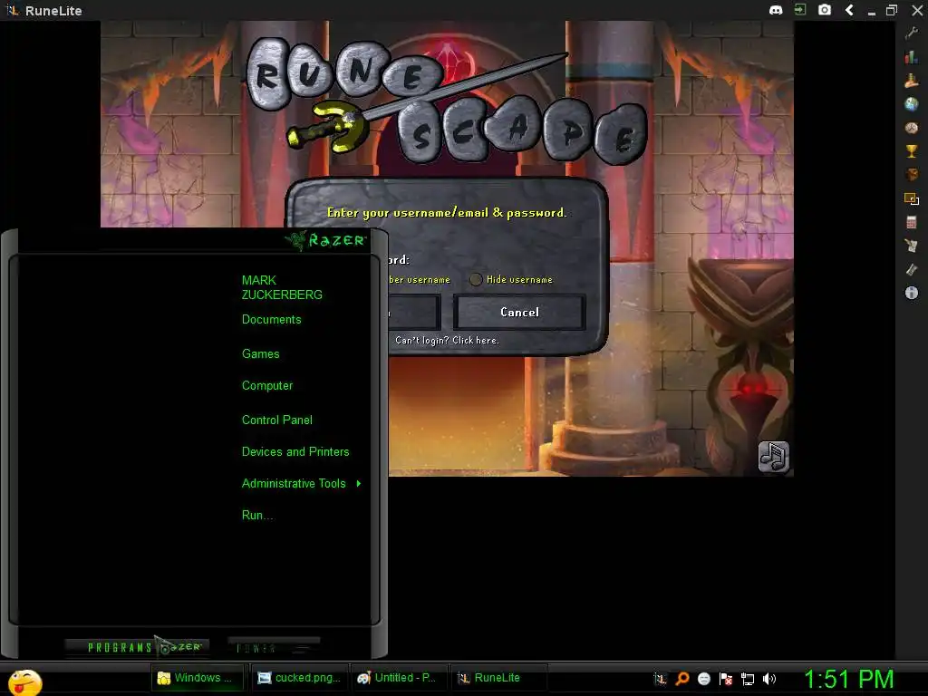Open the paper notes sidebar icon
The width and height of the screenshot is (928, 696).
pos(912,246)
